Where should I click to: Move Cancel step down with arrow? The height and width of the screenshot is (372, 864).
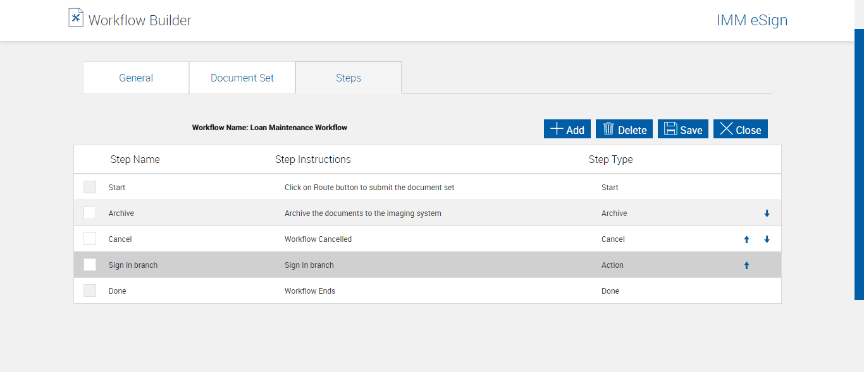(x=767, y=239)
